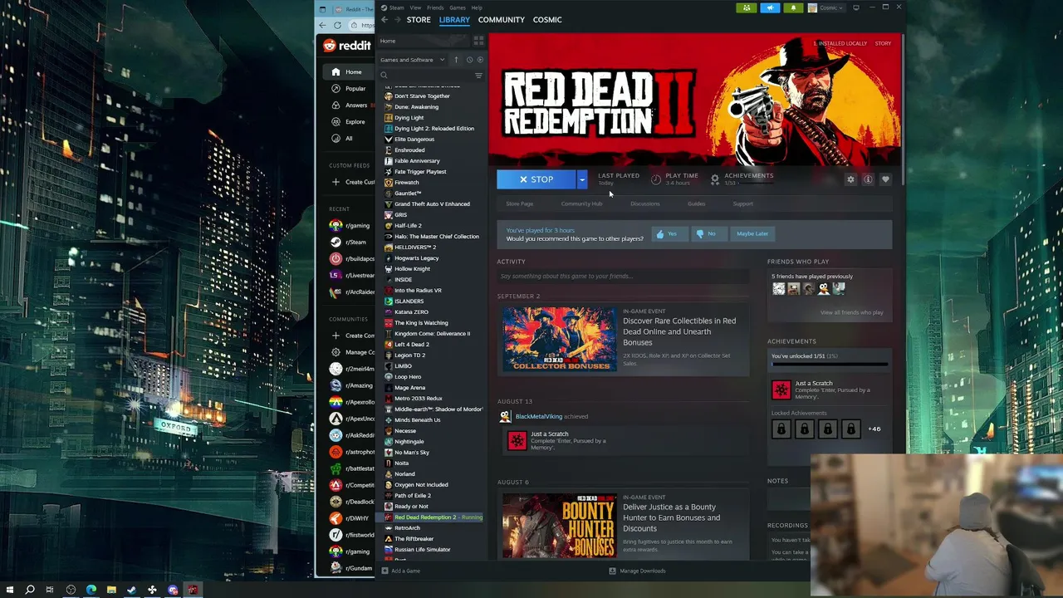1063x598 pixels.
Task: Open Collector Bonuses event thumbnail
Action: [560, 339]
